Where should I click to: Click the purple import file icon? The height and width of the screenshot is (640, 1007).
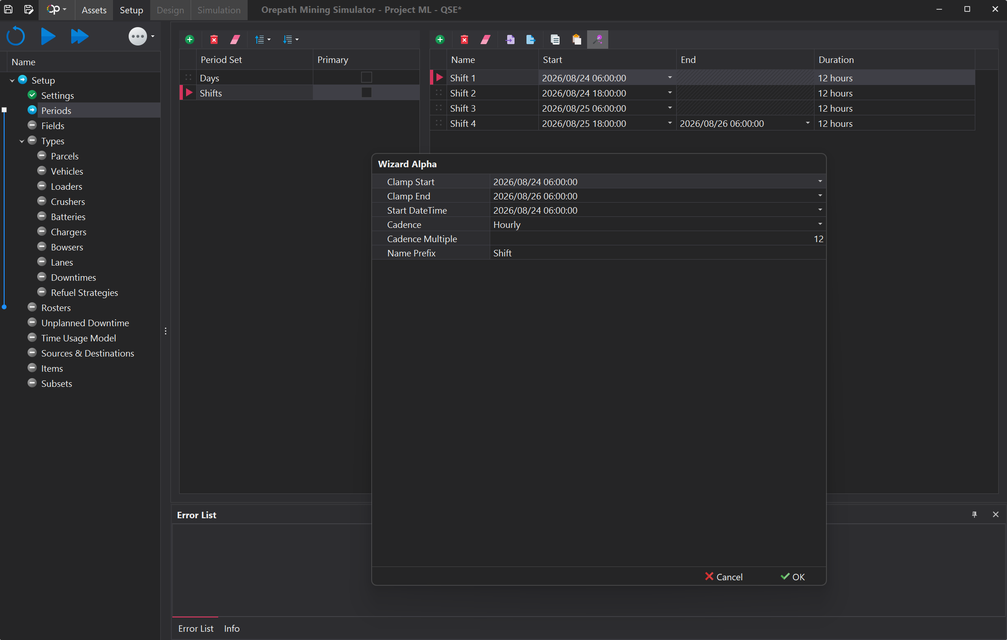click(x=510, y=40)
